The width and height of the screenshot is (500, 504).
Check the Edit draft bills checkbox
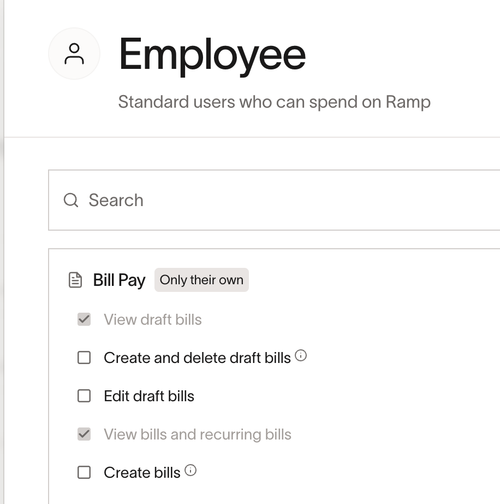coord(84,396)
